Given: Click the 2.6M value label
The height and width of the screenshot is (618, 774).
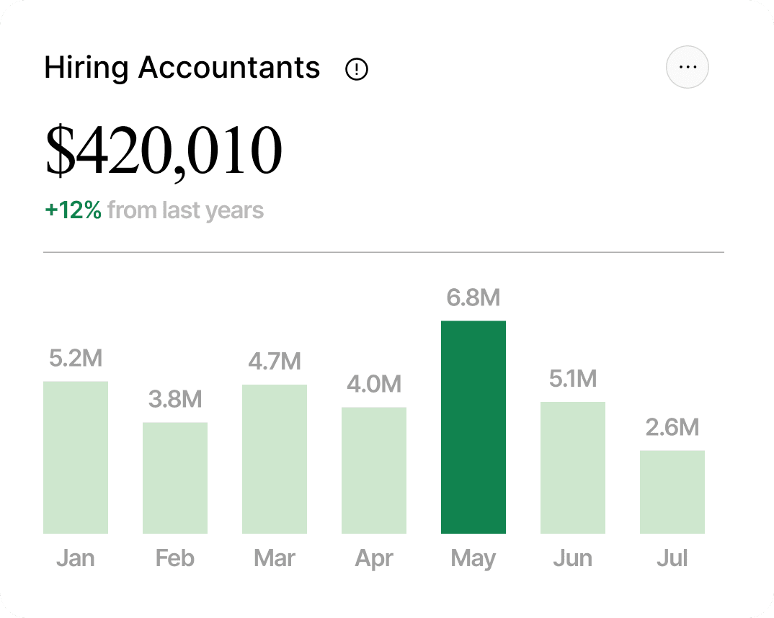Looking at the screenshot, I should click(672, 427).
